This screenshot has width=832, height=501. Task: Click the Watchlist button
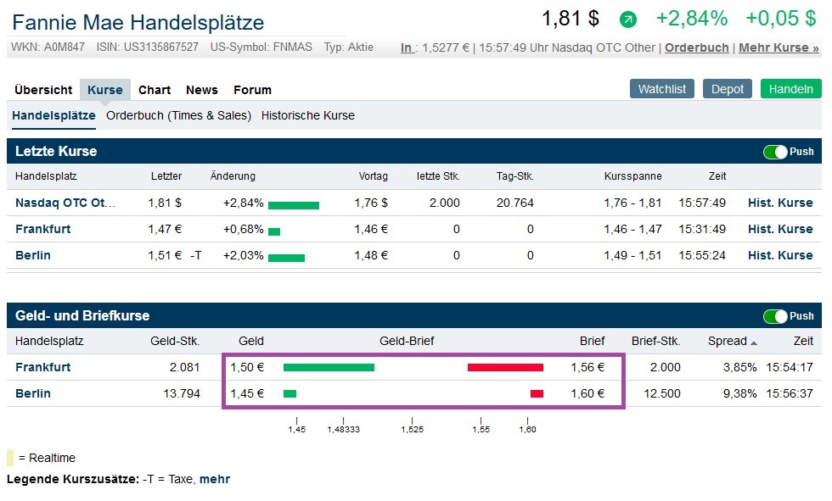click(x=662, y=88)
